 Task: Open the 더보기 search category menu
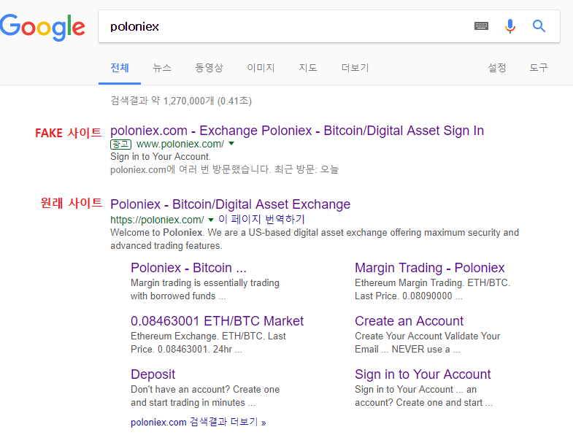point(355,68)
